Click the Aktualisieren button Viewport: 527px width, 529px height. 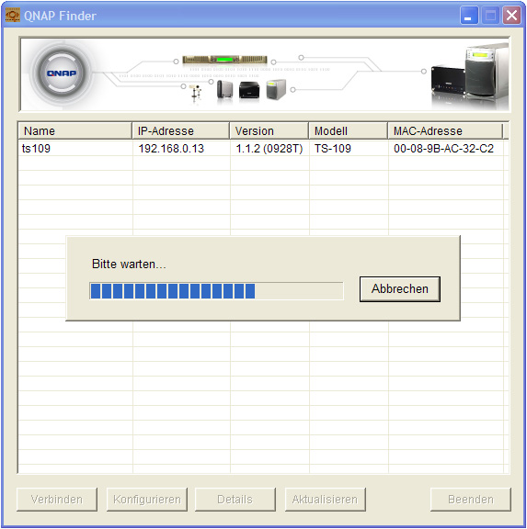point(325,500)
